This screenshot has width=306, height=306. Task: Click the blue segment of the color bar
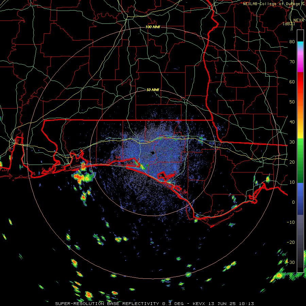point(300,198)
